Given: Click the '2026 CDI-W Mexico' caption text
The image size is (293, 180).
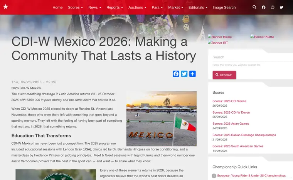Looking at the screenshot, I should pyautogui.click(x=26, y=88).
